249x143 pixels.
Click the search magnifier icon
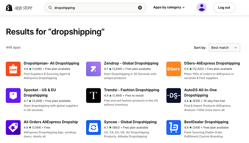click(x=50, y=7)
